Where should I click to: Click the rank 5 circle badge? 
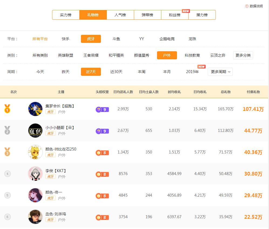click(x=7, y=195)
